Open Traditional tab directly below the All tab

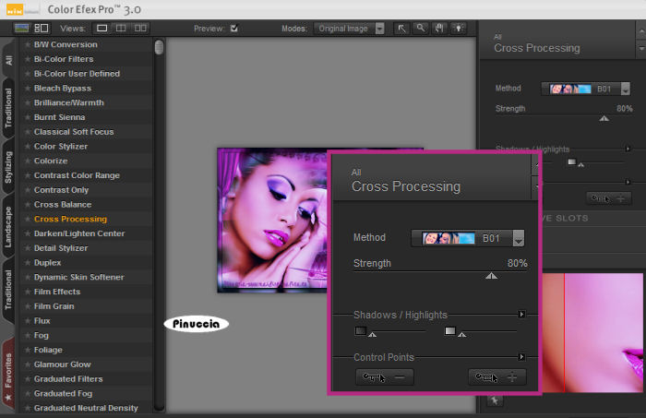pos(8,108)
